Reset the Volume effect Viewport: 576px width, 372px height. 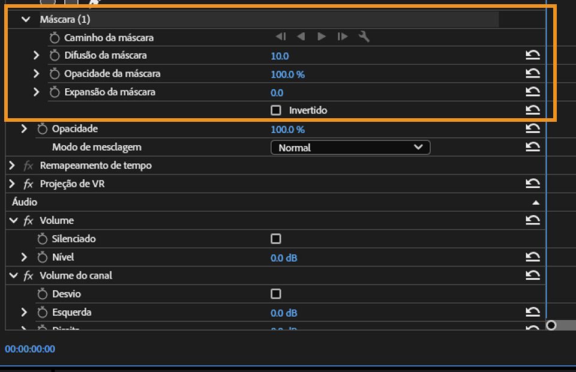coord(533,220)
